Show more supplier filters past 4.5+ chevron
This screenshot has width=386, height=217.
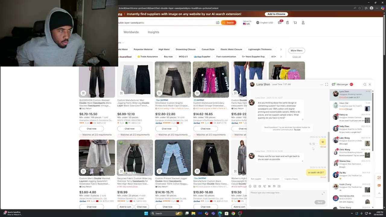(x=281, y=57)
